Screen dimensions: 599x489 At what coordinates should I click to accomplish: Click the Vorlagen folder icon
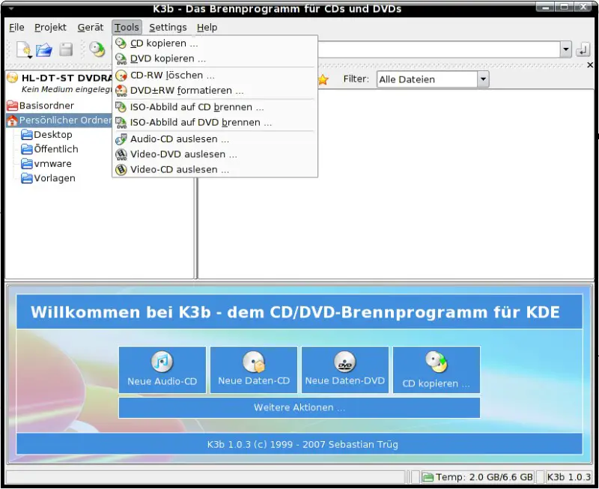click(x=27, y=178)
